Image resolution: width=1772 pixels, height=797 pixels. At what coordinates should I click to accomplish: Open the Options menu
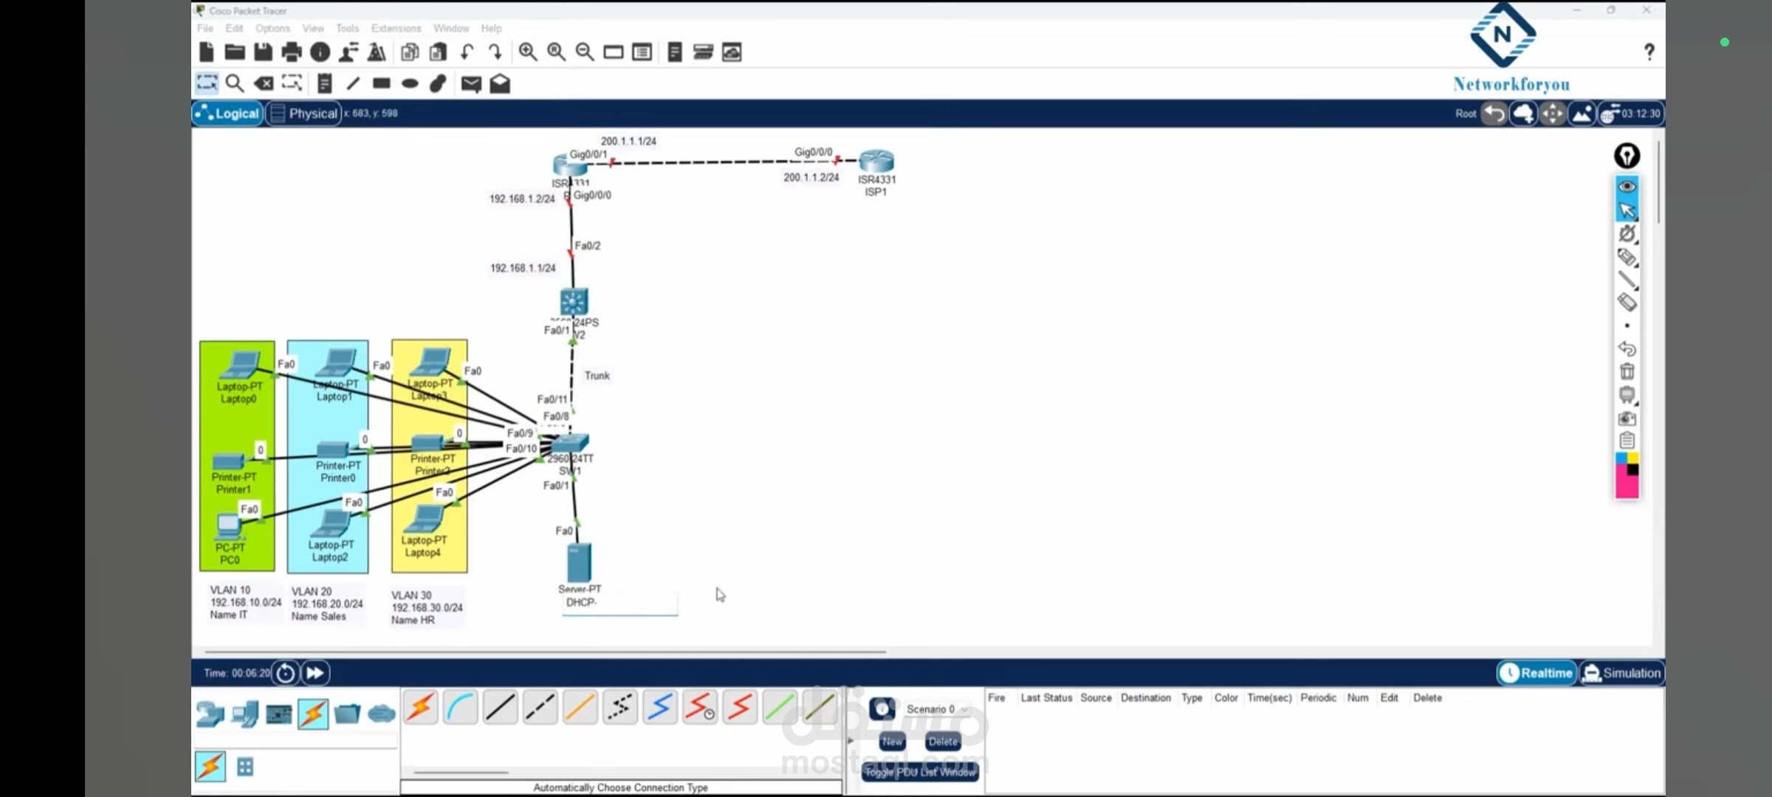272,28
